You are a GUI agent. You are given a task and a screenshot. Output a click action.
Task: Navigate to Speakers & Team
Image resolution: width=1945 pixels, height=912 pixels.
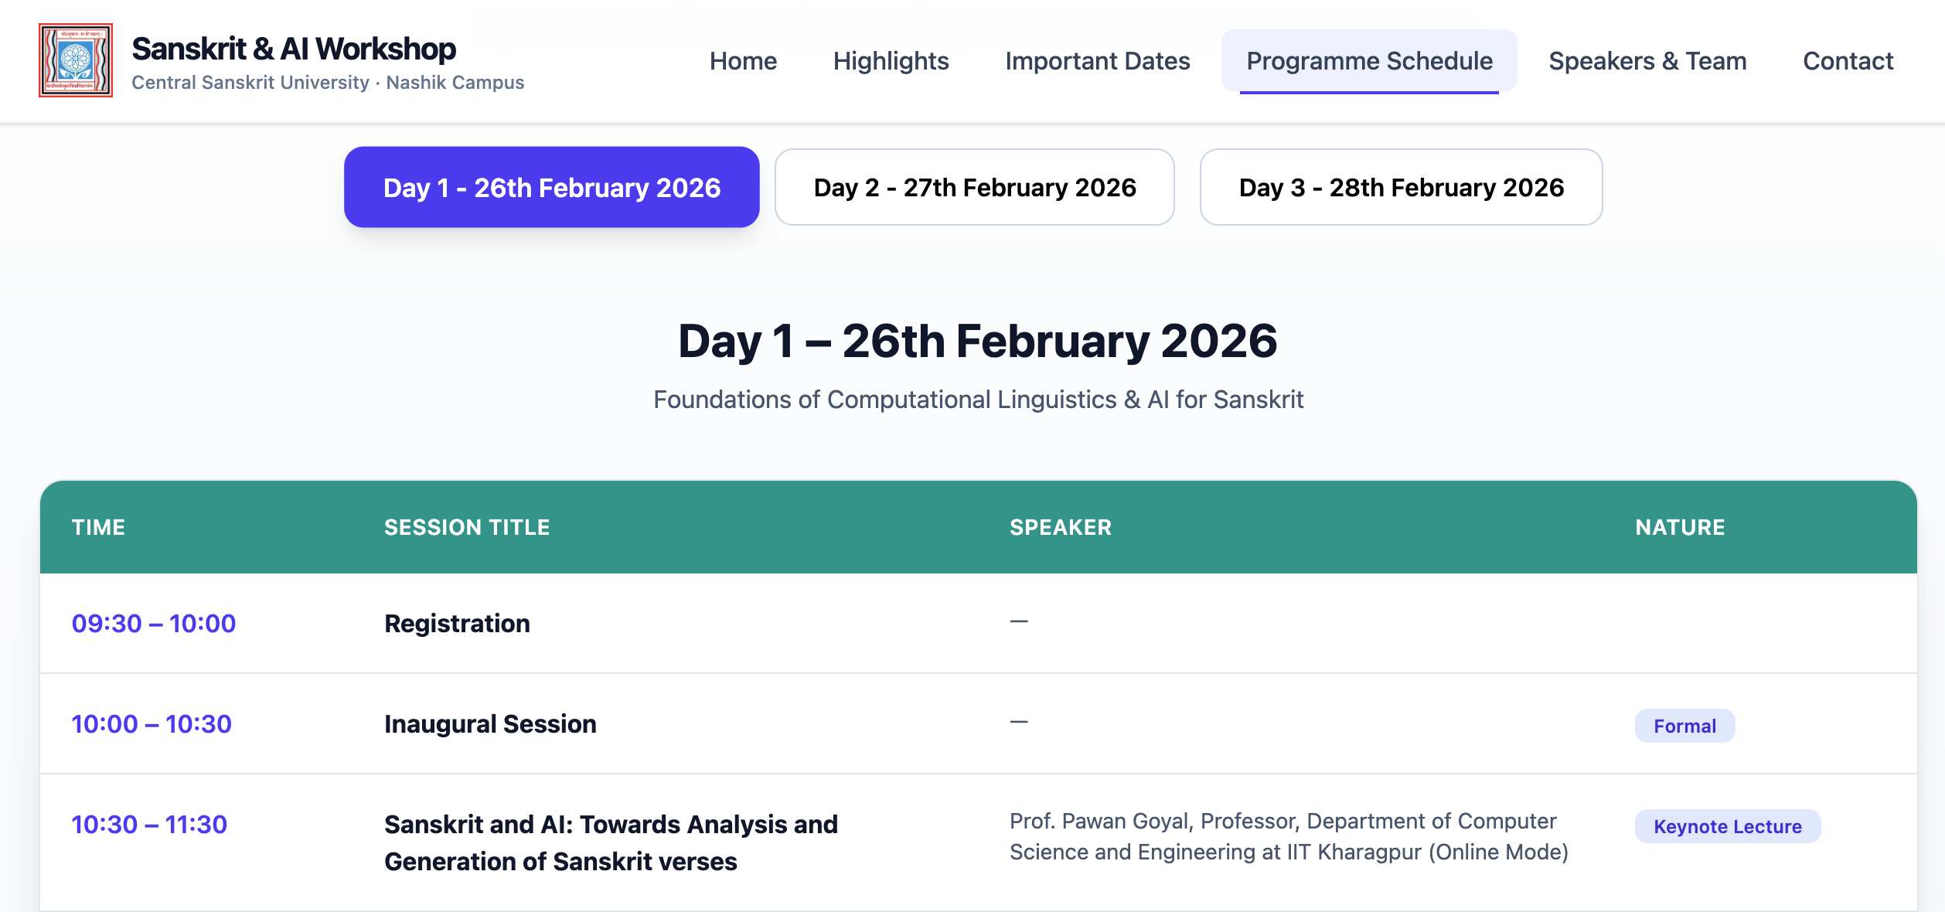(x=1647, y=61)
